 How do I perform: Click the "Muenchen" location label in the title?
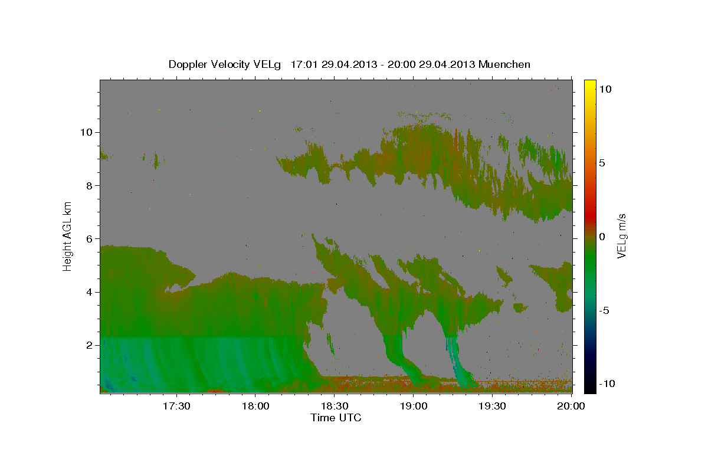(x=504, y=64)
